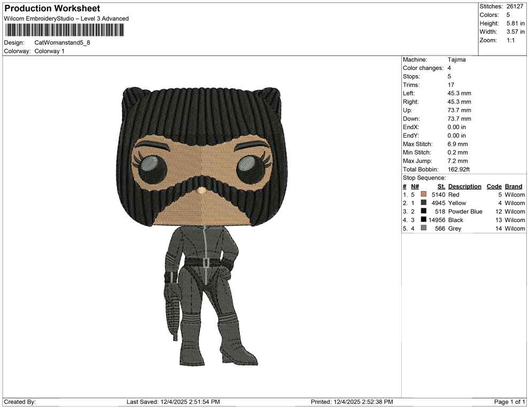This screenshot has height=407, width=529.
Task: Click the 'Stop Sequence:' label
Action: click(424, 178)
